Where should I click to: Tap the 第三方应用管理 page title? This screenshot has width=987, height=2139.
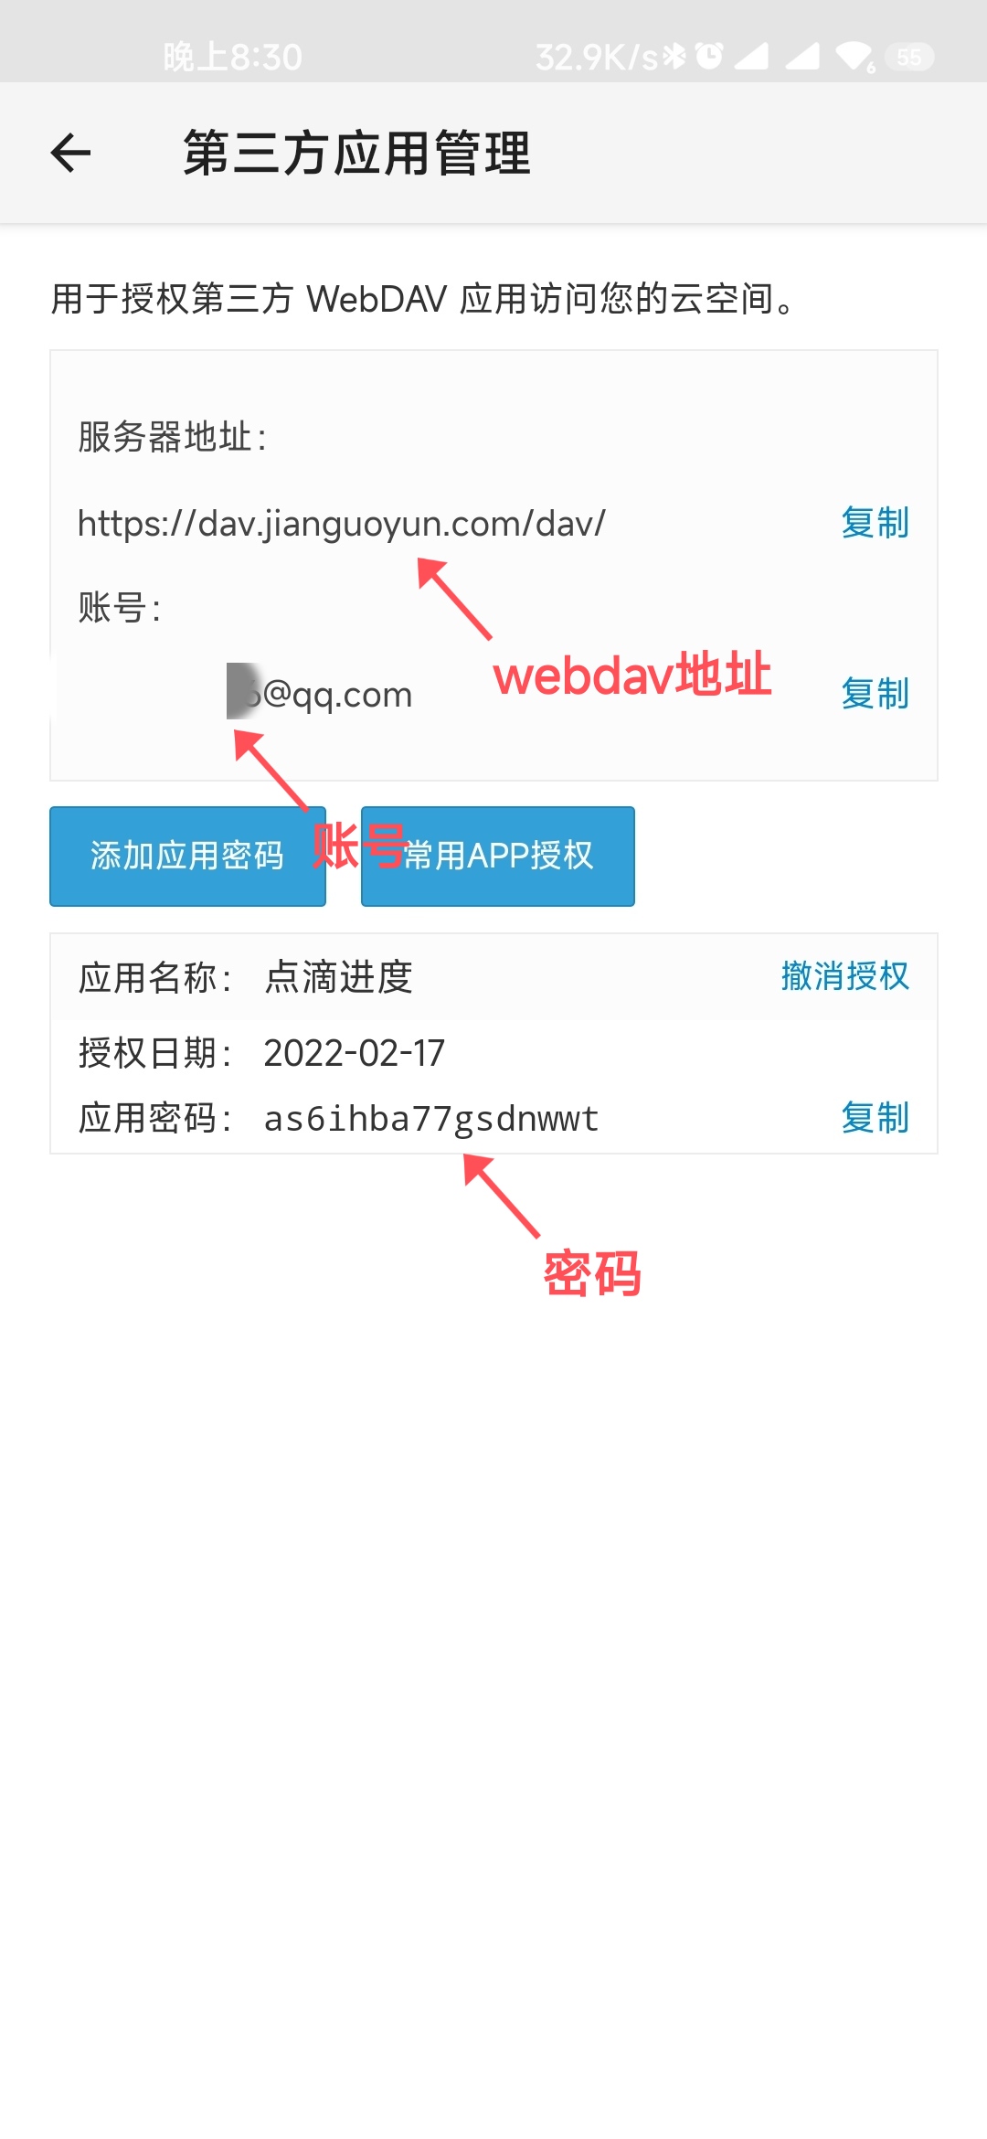click(357, 153)
